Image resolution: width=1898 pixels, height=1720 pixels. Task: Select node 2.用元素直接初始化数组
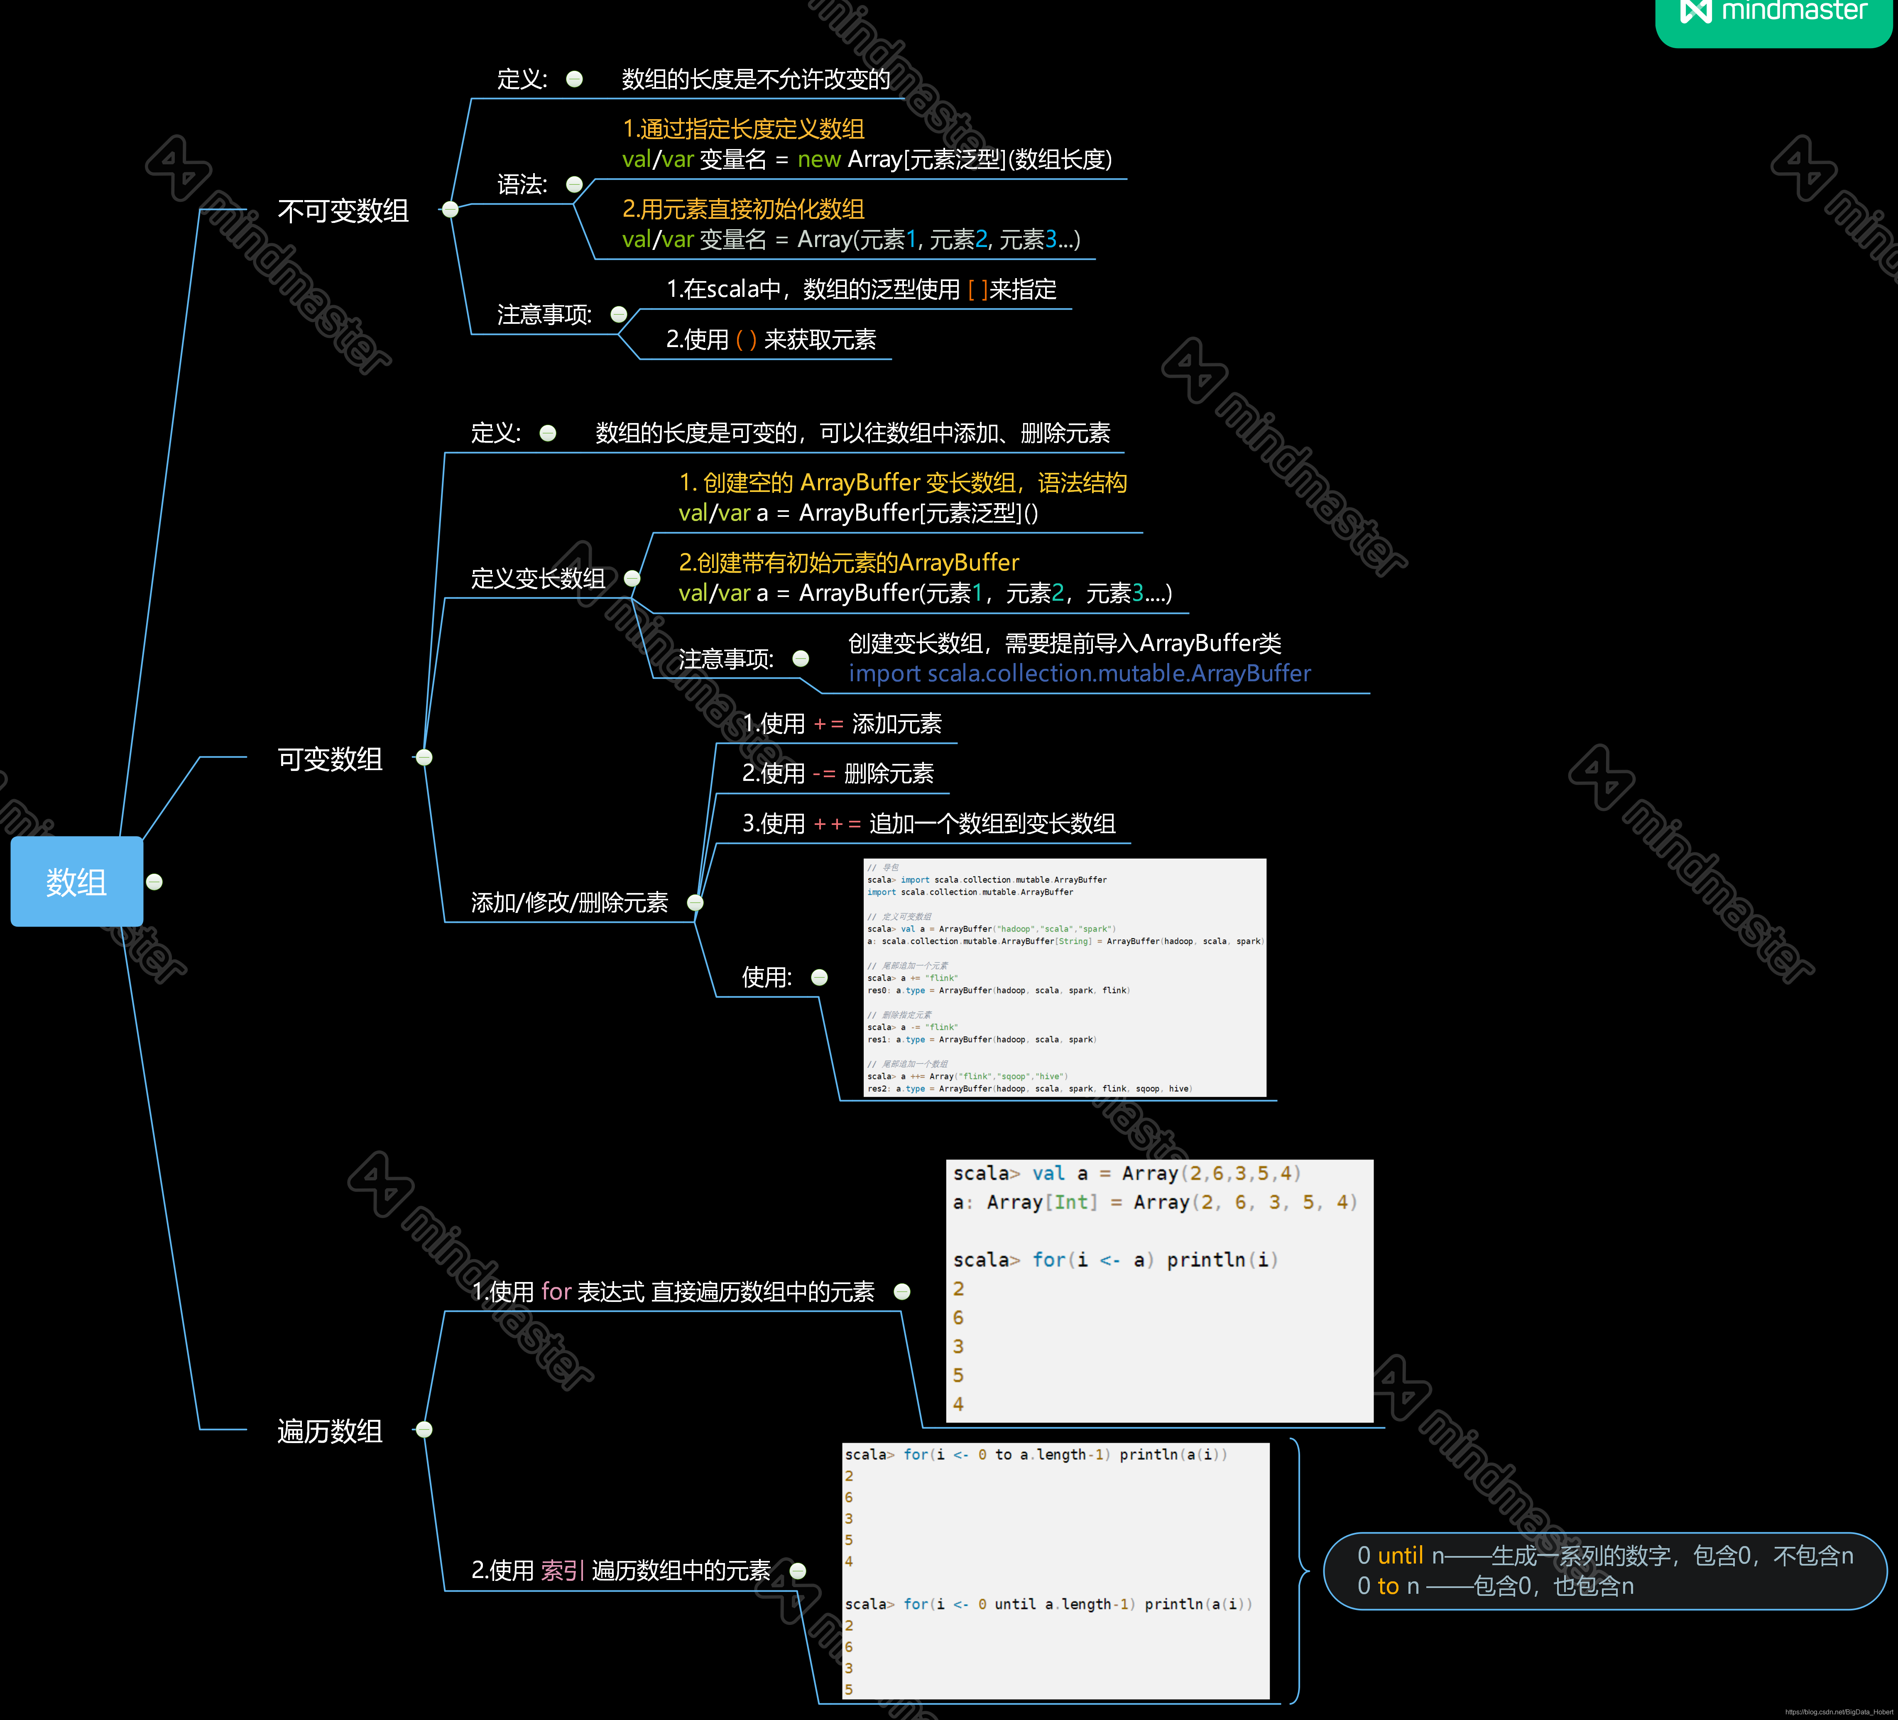tap(851, 224)
